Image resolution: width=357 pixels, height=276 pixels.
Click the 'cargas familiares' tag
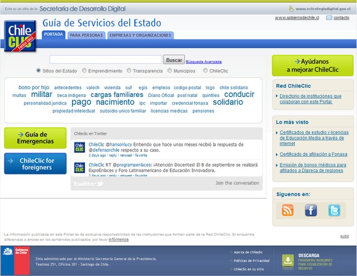pyautogui.click(x=117, y=95)
